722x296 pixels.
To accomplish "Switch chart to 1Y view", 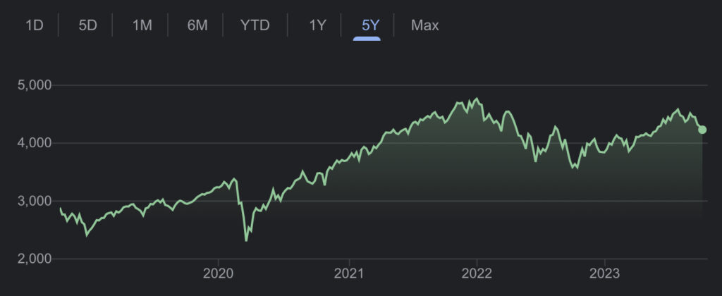I will point(317,25).
